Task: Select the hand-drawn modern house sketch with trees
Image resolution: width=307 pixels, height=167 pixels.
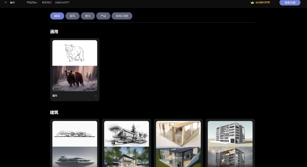Action: (126, 134)
